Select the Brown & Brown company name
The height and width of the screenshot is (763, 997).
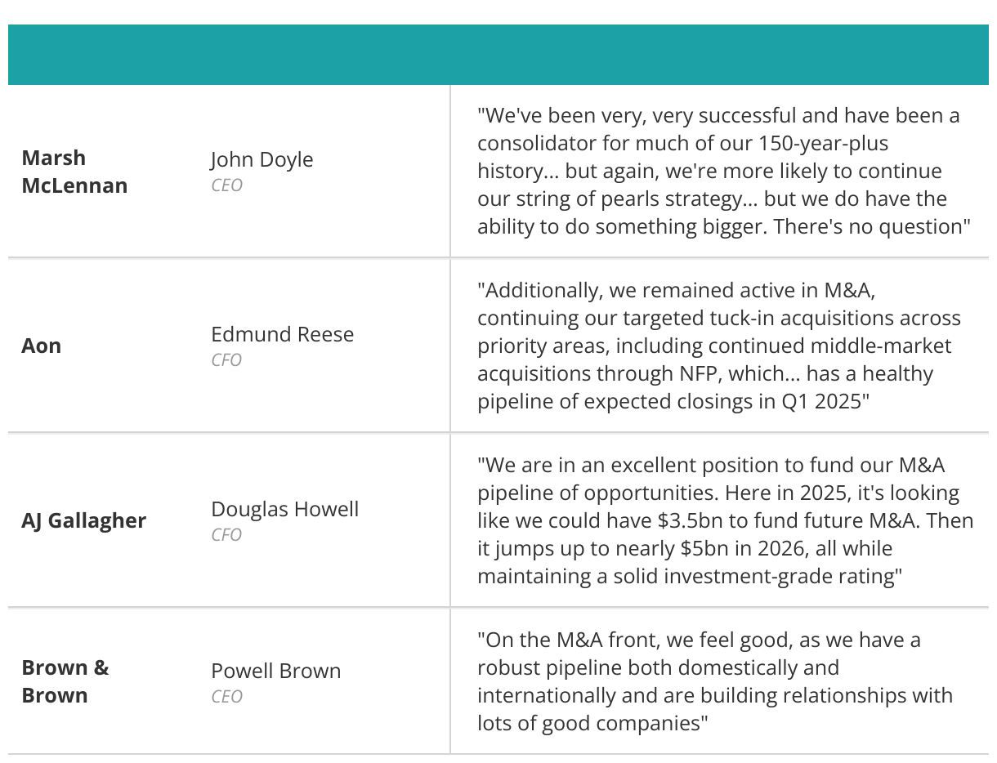pyautogui.click(x=65, y=681)
